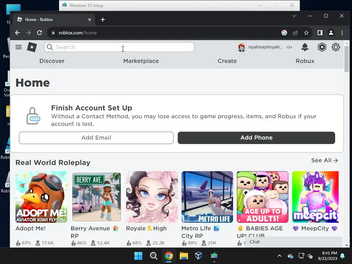Open the tab search chevron dropdown
Screen dimensions: 352x264
[294, 16]
